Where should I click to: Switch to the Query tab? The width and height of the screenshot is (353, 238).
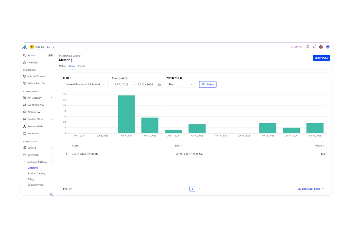pos(72,66)
